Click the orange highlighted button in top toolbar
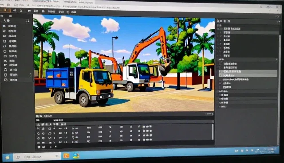The height and width of the screenshot is (163, 284). pyautogui.click(x=5, y=10)
